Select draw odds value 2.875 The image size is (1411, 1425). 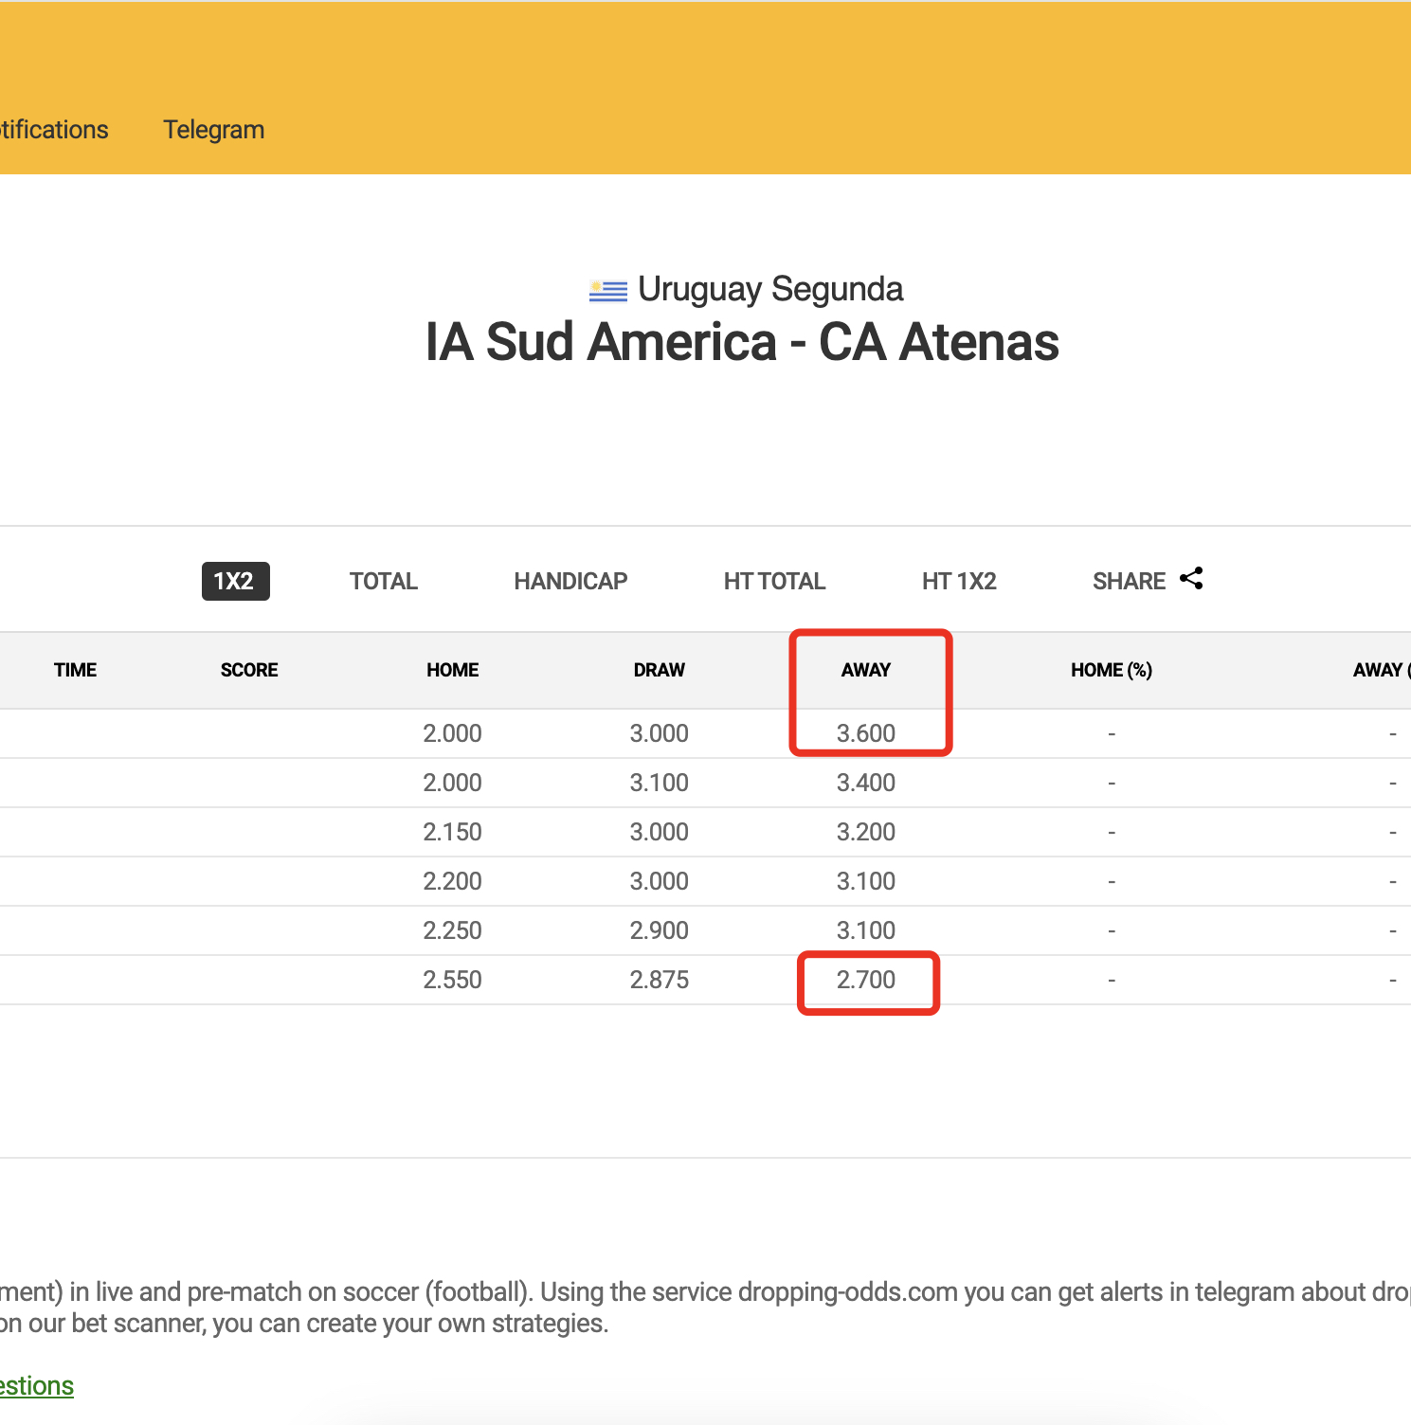coord(660,980)
